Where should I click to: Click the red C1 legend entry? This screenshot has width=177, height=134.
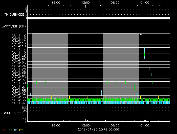[x=5, y=130]
